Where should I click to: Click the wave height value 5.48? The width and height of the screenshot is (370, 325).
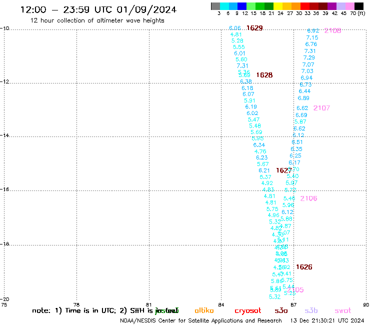point(255,126)
